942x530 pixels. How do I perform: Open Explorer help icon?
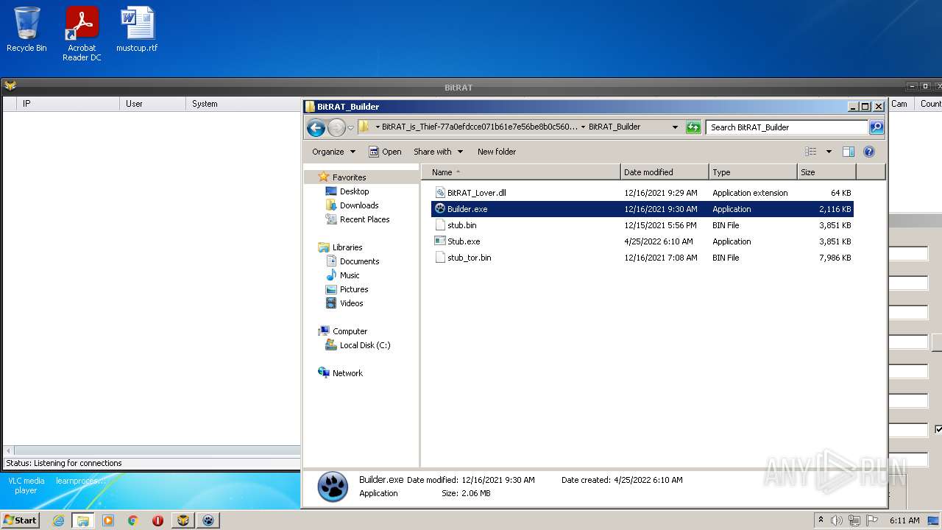click(869, 152)
